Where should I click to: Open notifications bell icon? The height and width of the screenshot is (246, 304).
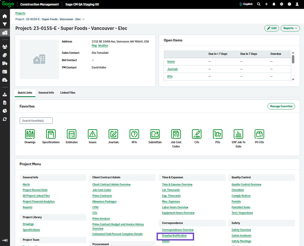point(274,4)
